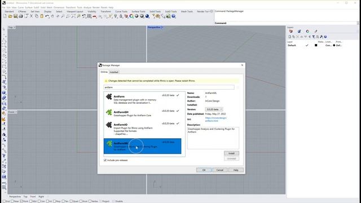The height and width of the screenshot is (203, 361).
Task: Toggle the Point osnap checkbox
Action: pyautogui.click(x=21, y=201)
